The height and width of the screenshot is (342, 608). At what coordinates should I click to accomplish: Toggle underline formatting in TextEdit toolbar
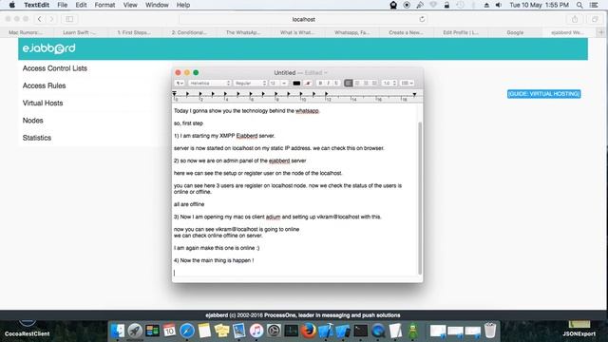click(x=336, y=83)
